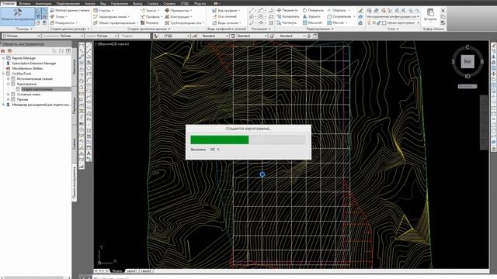Open the toolspace help icon
This screenshot has width=497, height=279.
68,50
